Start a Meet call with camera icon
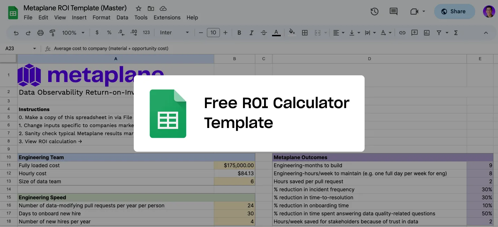Screen dimensions: 498x227 tap(414, 12)
